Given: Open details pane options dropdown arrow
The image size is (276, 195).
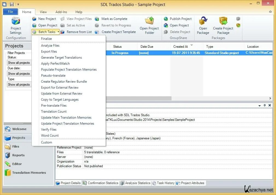Looking at the screenshot, I should coord(260,106).
